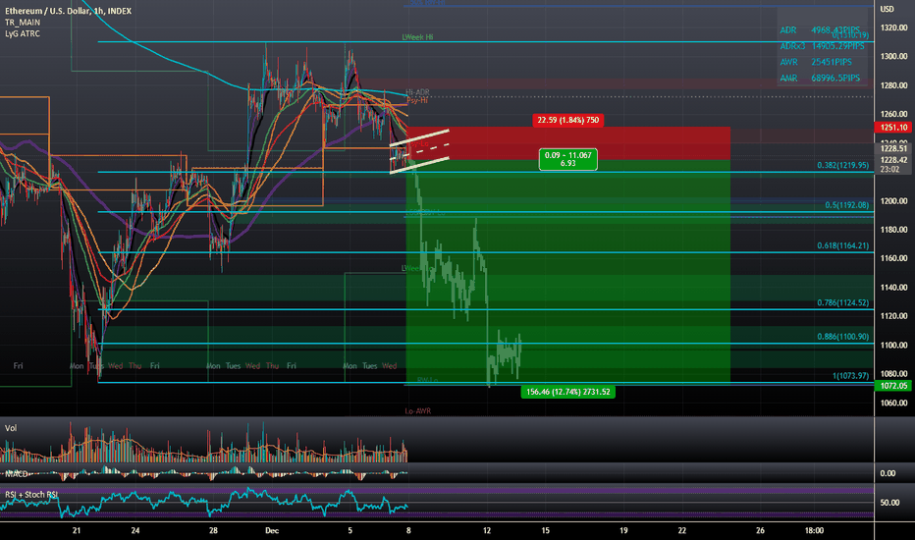Image resolution: width=915 pixels, height=540 pixels.
Task: Select the 0.382(1219.95) Fibonacci level label
Action: click(842, 165)
